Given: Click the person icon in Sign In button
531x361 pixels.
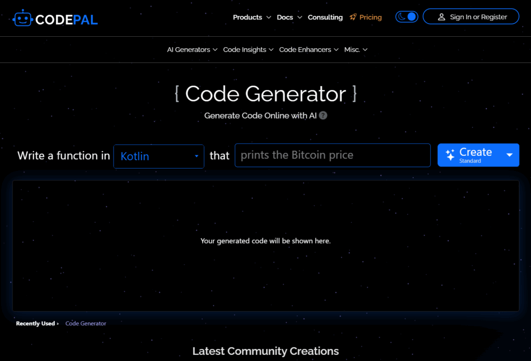Looking at the screenshot, I should pyautogui.click(x=441, y=17).
